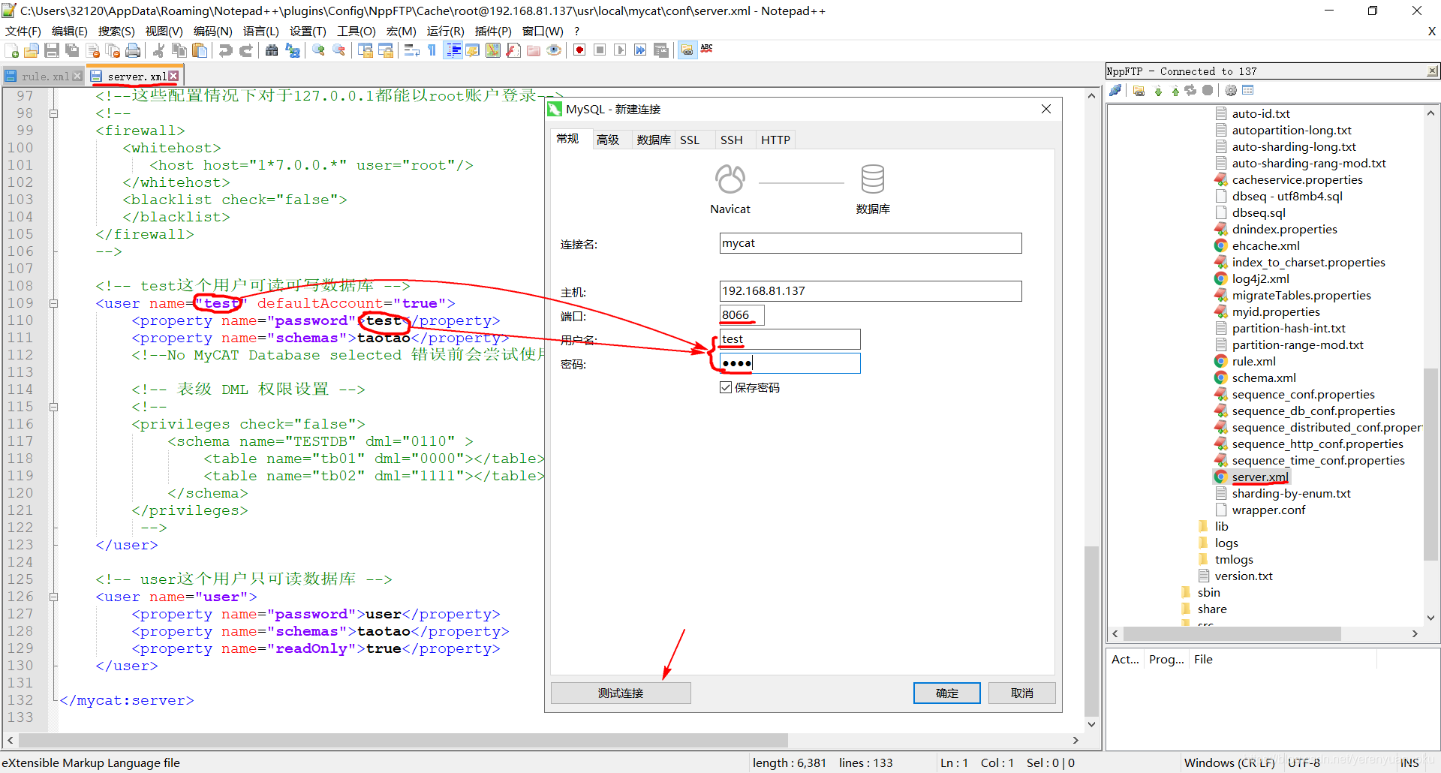This screenshot has height=773, width=1441.
Task: Click the Save toolbar icon
Action: pyautogui.click(x=52, y=50)
